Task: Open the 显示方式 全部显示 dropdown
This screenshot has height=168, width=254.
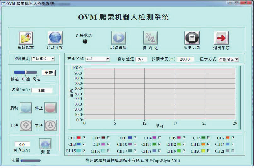Action: pyautogui.click(x=229, y=59)
